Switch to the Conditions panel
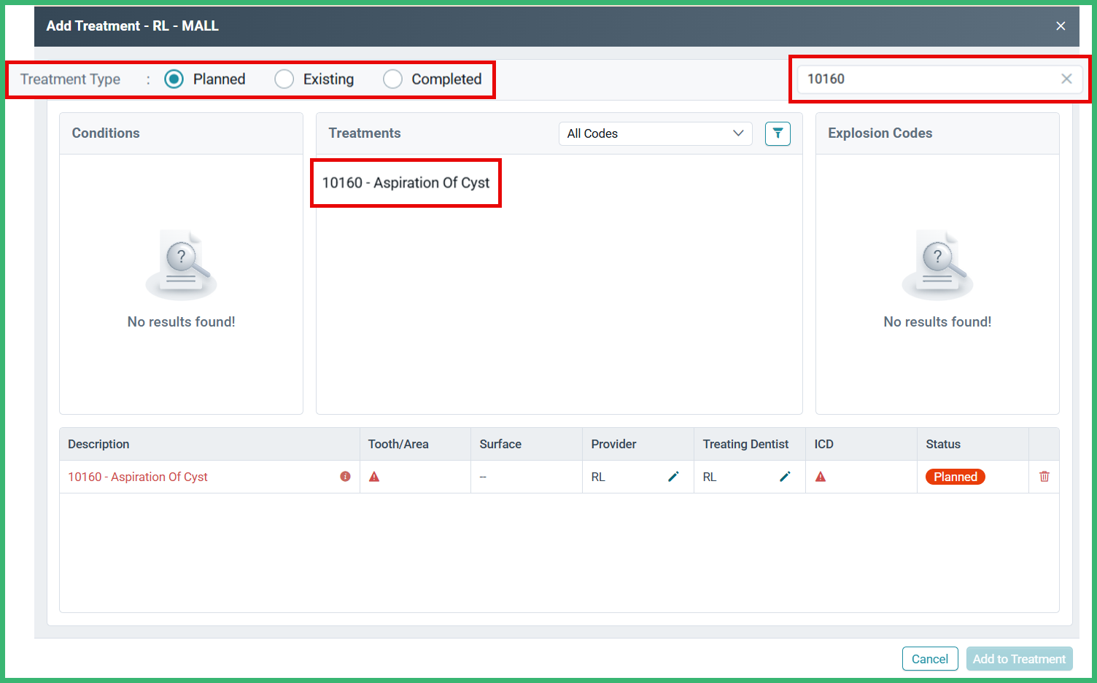 tap(106, 133)
